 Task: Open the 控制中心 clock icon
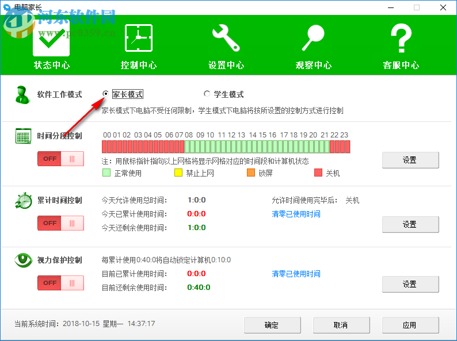[139, 38]
